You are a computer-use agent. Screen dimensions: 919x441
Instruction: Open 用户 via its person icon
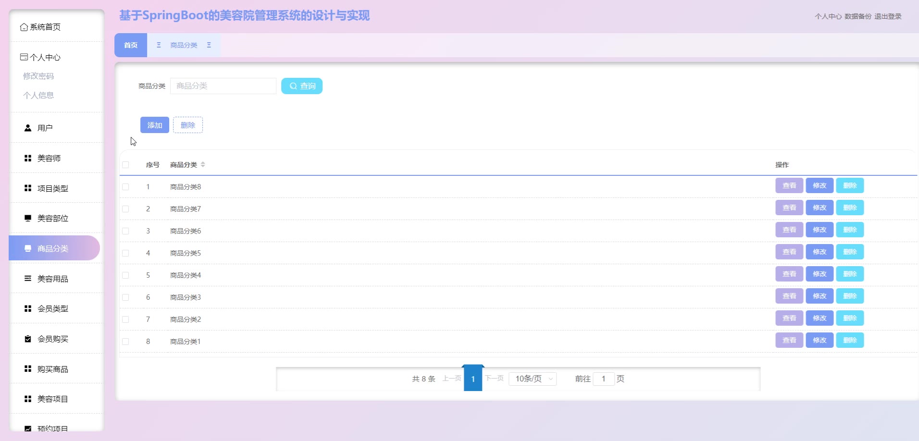point(28,128)
